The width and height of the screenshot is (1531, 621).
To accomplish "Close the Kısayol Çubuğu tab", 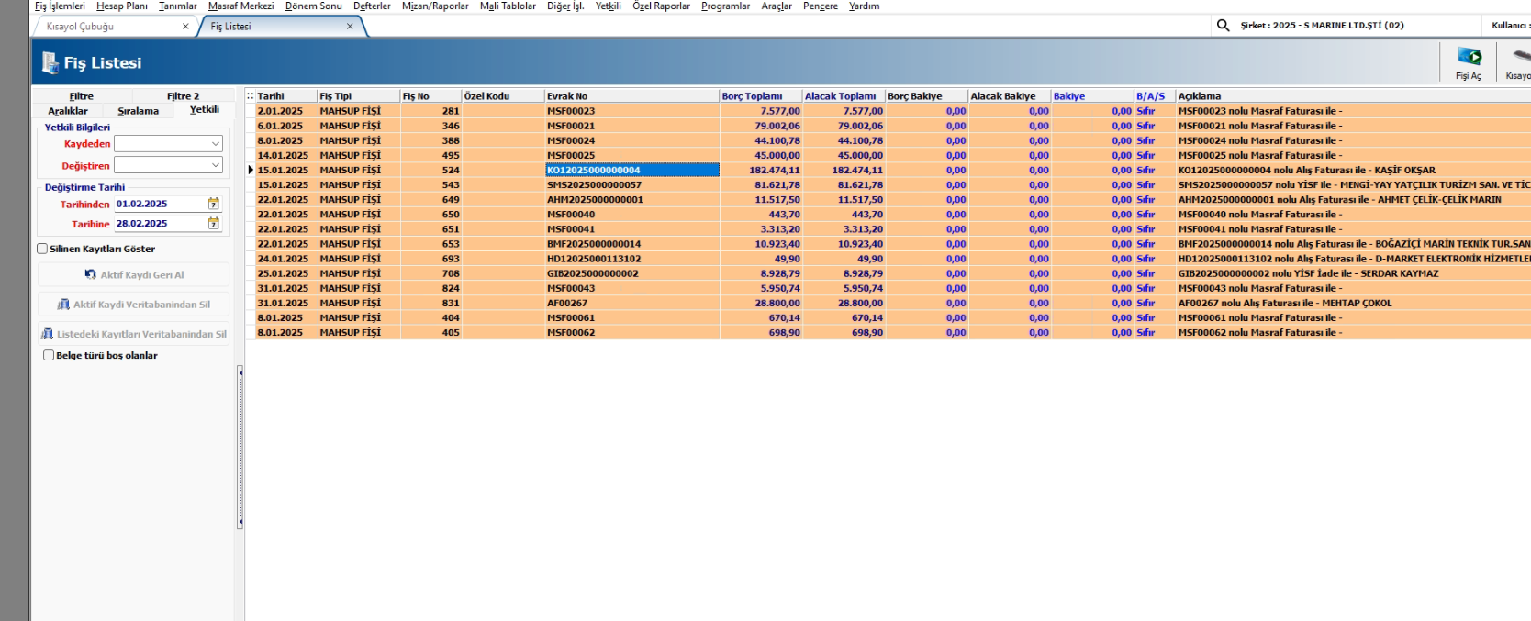I will (x=185, y=26).
